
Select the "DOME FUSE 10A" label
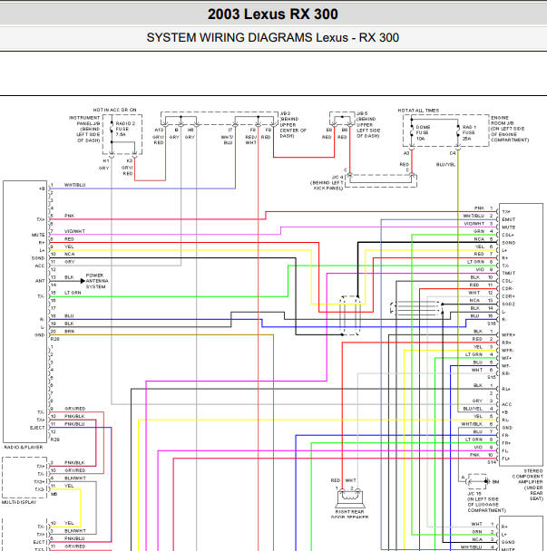[x=423, y=133]
